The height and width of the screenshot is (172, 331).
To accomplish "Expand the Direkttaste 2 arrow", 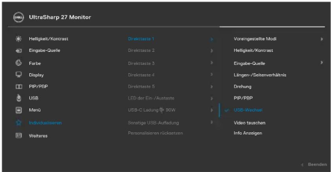I will (x=212, y=51).
